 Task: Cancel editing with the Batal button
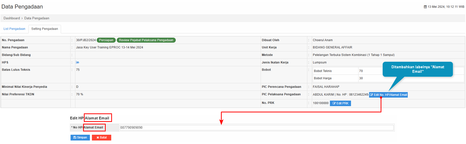tap(101, 137)
